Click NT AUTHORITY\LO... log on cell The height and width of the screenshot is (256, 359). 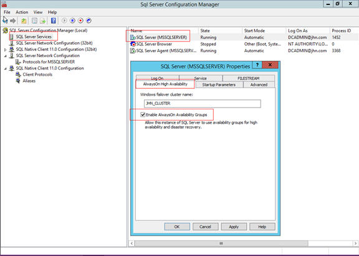pos(308,44)
